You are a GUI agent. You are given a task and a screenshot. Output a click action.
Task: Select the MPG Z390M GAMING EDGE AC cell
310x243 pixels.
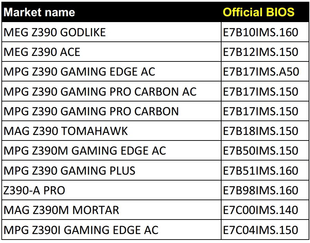85,151
